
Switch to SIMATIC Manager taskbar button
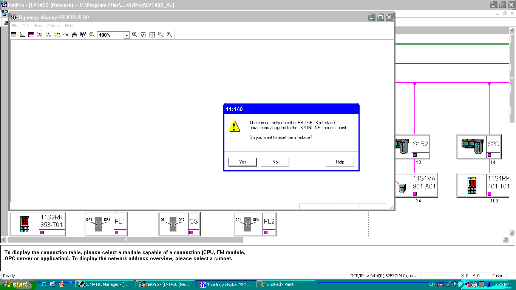(105, 284)
